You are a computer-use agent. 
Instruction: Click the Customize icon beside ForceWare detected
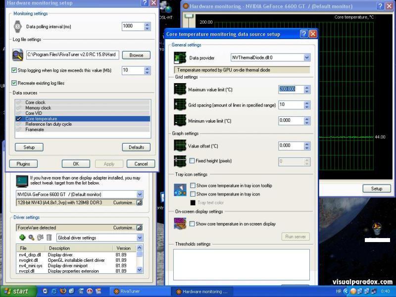coord(140,228)
